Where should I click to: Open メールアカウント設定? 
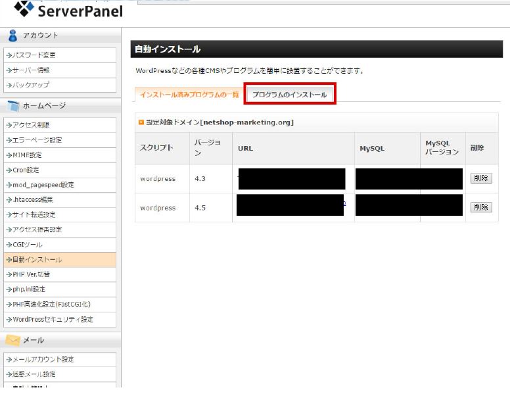click(x=60, y=360)
